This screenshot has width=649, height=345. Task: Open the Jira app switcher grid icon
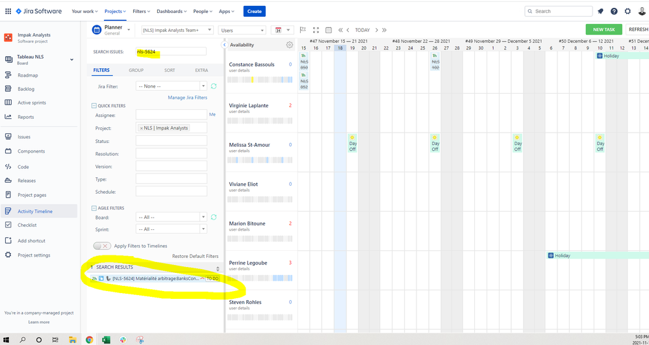[x=8, y=11]
